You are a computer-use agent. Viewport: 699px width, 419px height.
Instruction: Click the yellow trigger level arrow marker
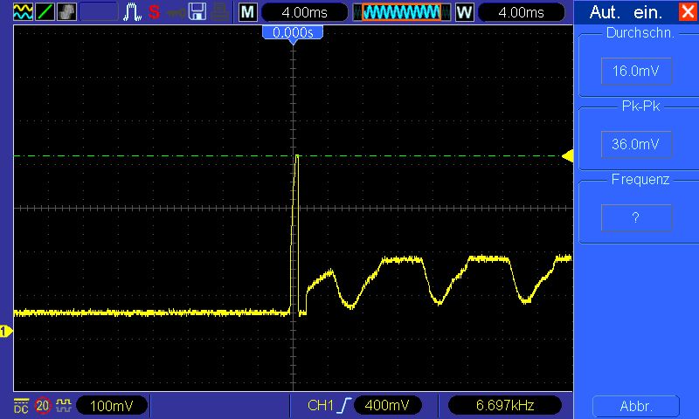(x=567, y=156)
